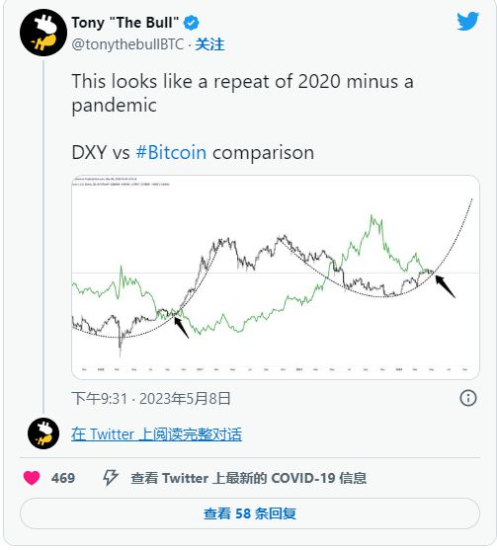Image resolution: width=497 pixels, height=550 pixels.
Task: Open 在 Twitter 上阅读完整对话 link
Action: click(x=156, y=434)
